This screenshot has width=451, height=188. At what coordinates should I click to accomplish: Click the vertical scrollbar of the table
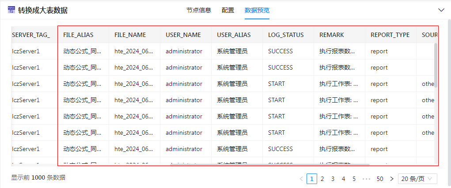click(x=436, y=66)
